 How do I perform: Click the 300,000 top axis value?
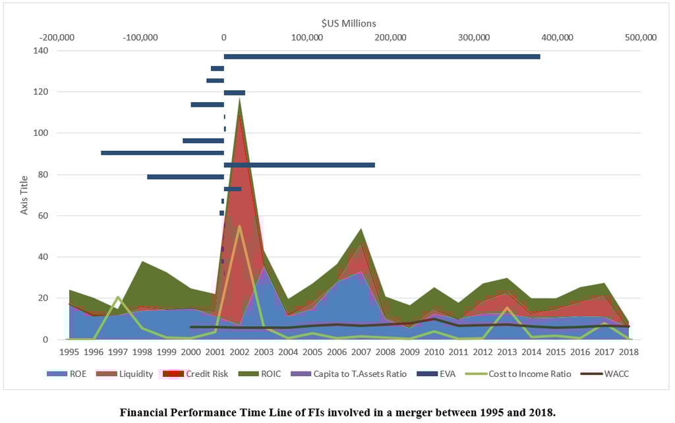(474, 38)
